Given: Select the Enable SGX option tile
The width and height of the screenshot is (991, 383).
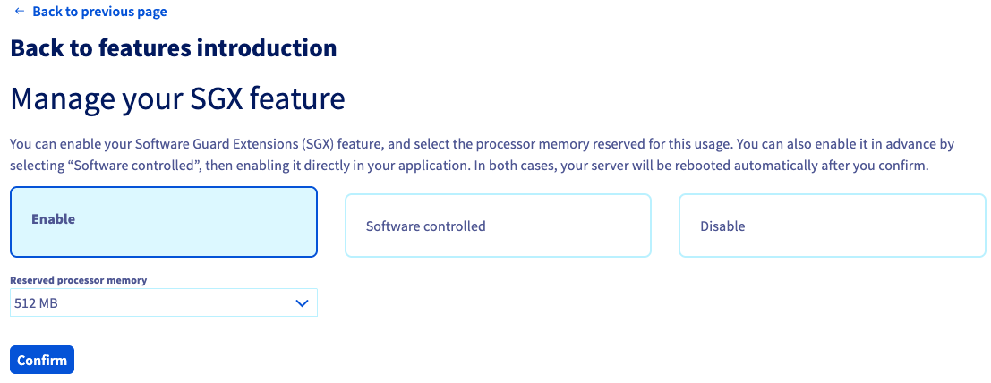Looking at the screenshot, I should click(x=163, y=222).
